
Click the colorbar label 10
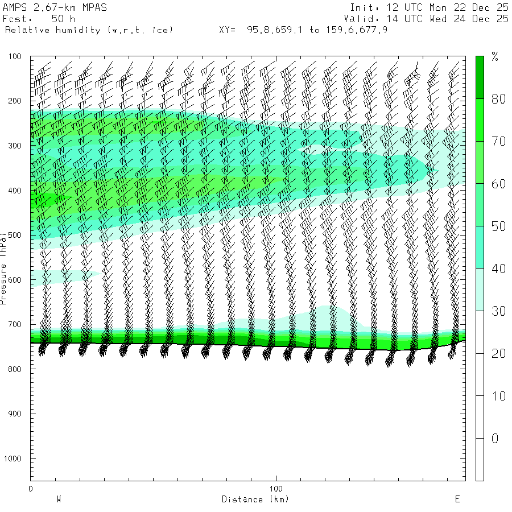498,396
